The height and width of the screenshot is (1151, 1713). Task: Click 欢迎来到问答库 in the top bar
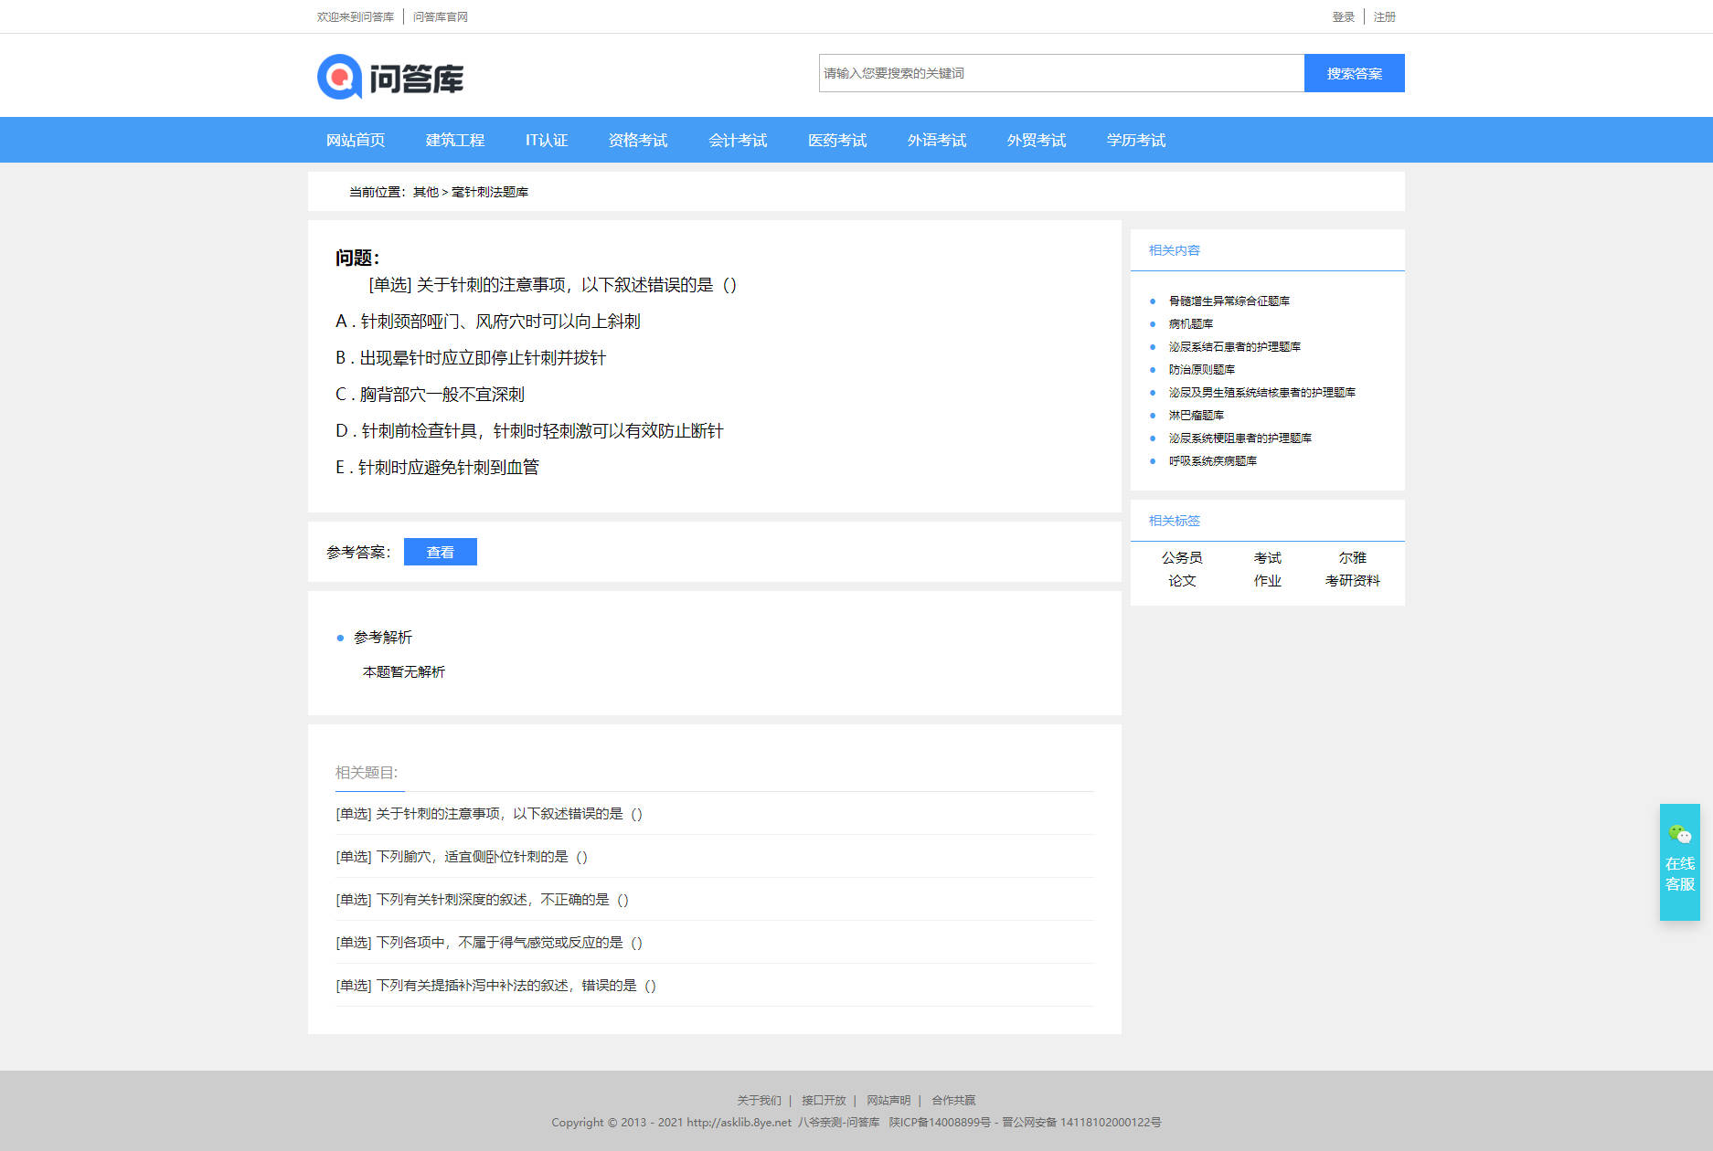[356, 16]
